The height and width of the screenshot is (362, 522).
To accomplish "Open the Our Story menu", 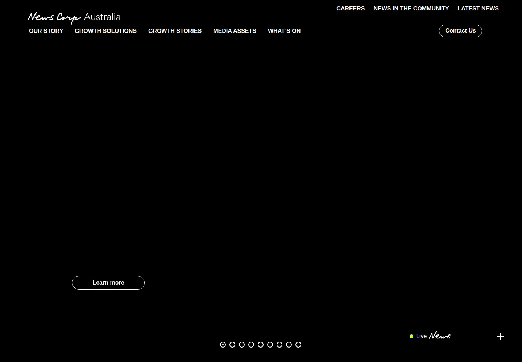I will [46, 31].
